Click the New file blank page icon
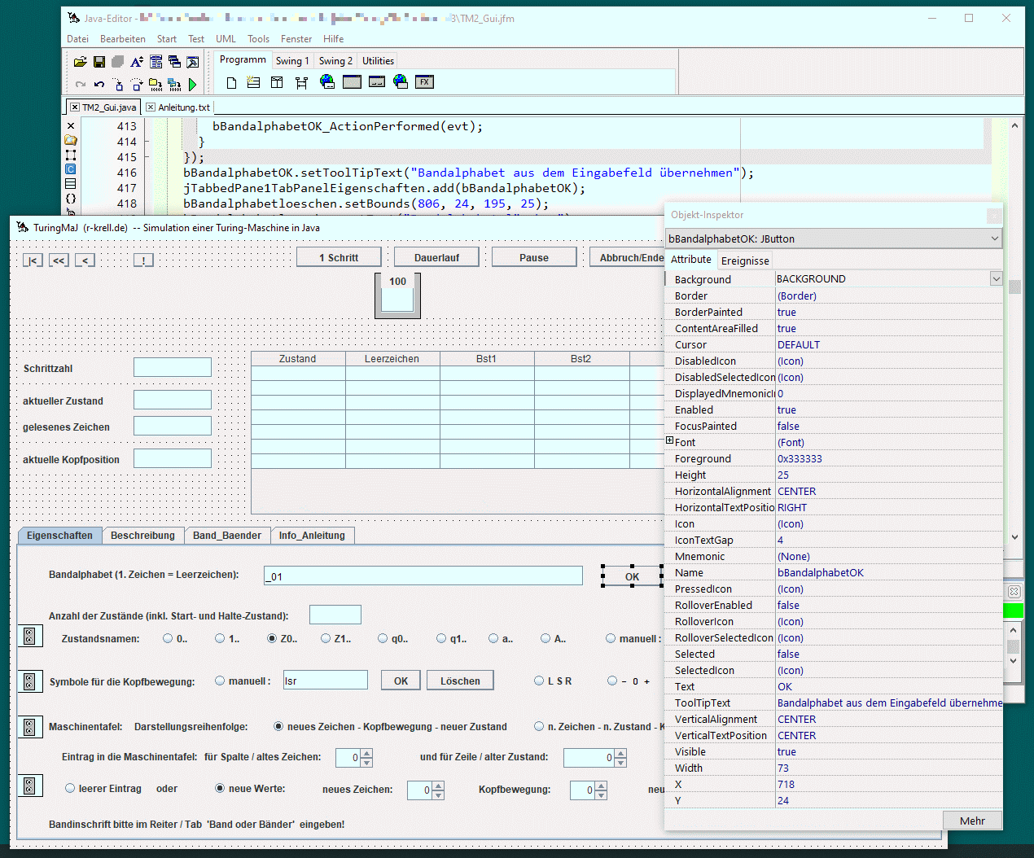The height and width of the screenshot is (858, 1034). click(231, 82)
